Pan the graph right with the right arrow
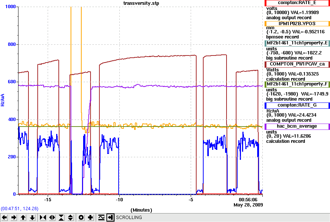Screen dimensions: 330x222 pyautogui.click(x=14, y=217)
